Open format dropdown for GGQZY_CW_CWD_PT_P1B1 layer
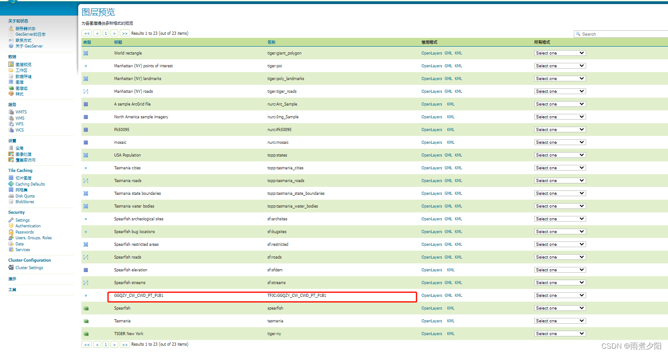 click(560, 296)
